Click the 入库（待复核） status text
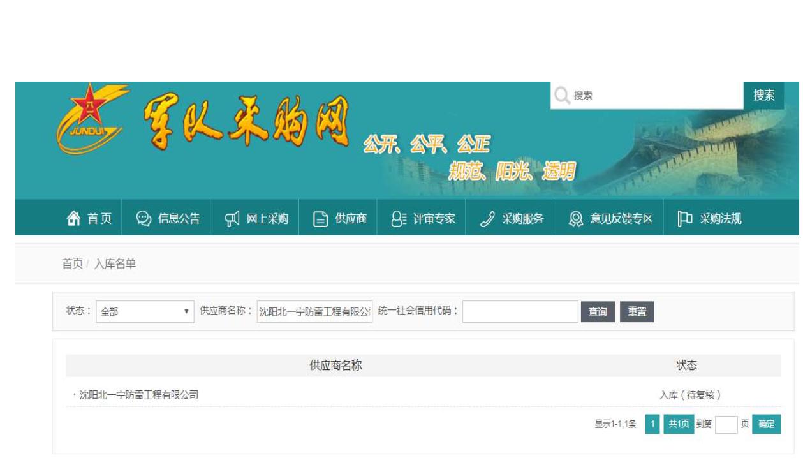Screen dimensions: 803x474 point(690,395)
